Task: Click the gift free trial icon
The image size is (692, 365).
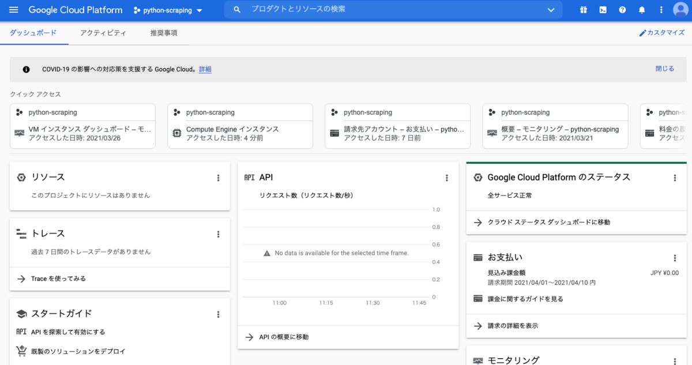Action: (584, 10)
